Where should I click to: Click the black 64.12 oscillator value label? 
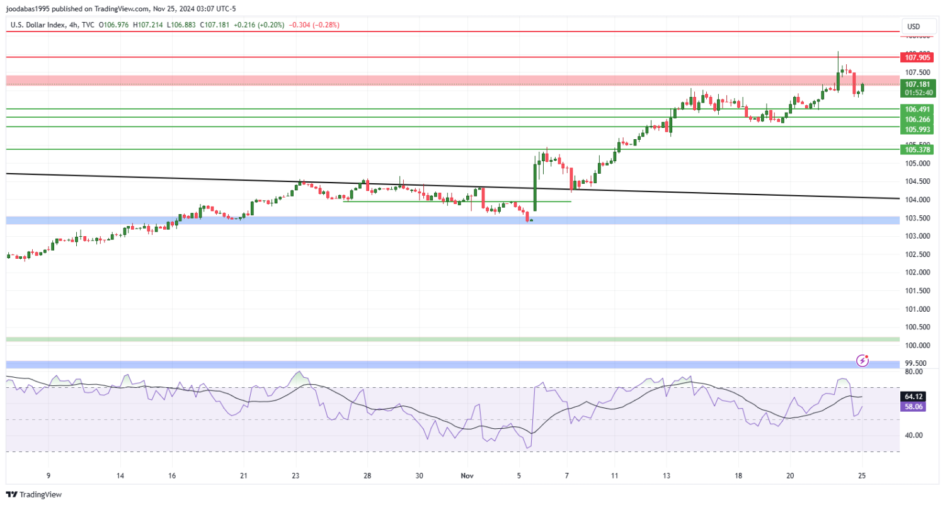click(913, 397)
